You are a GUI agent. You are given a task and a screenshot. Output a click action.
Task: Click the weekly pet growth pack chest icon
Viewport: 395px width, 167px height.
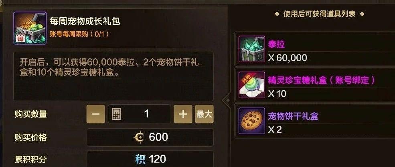tap(30, 28)
